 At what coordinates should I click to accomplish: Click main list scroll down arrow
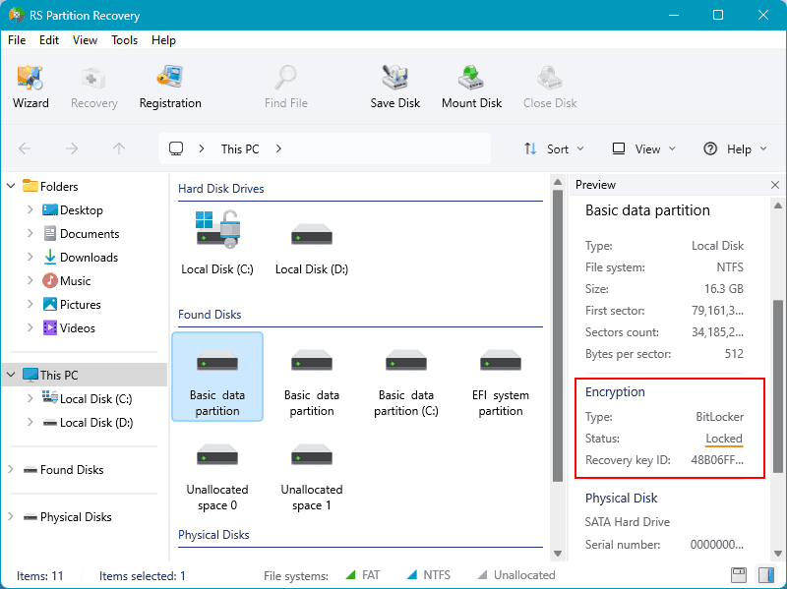(x=558, y=554)
